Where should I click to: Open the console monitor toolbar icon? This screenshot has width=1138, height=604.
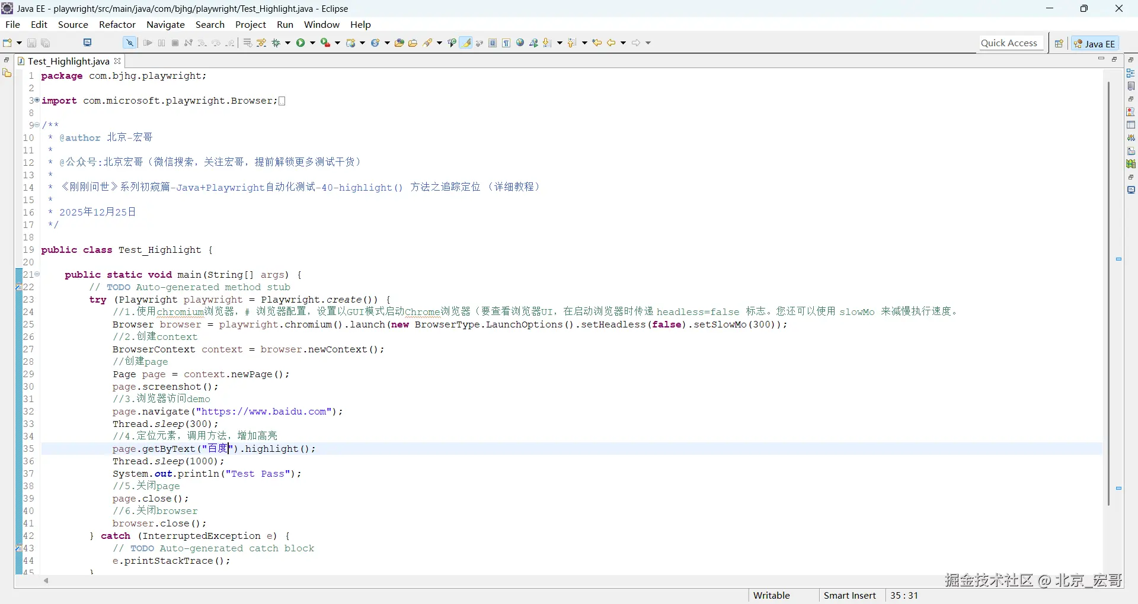88,43
